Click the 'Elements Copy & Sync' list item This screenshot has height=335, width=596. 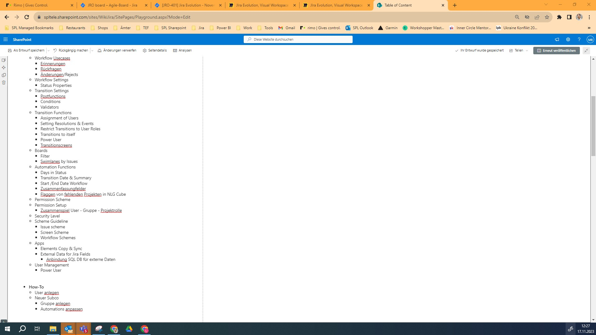pyautogui.click(x=61, y=249)
